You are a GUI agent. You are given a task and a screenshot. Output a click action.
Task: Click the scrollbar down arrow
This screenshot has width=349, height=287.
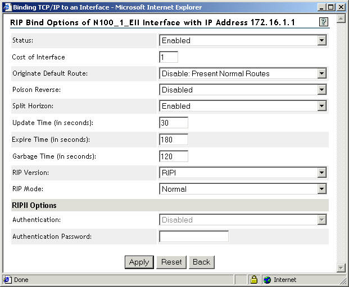(341, 268)
